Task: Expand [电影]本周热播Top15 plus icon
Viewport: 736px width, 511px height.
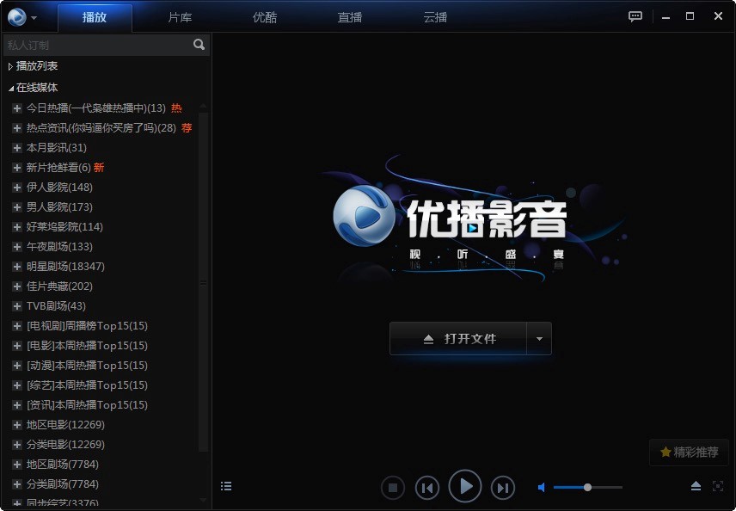Action: pos(17,346)
